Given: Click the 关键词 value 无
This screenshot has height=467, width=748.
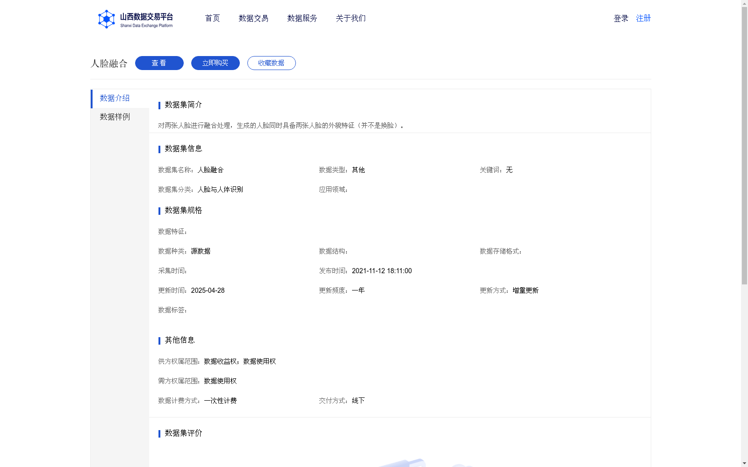Looking at the screenshot, I should coord(509,170).
